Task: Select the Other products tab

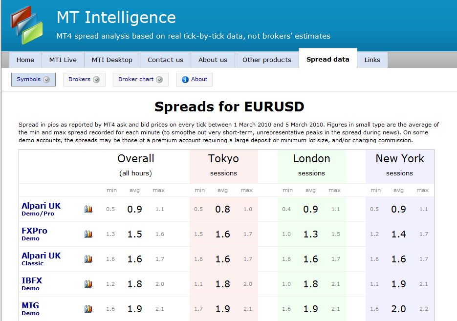Action: point(266,60)
